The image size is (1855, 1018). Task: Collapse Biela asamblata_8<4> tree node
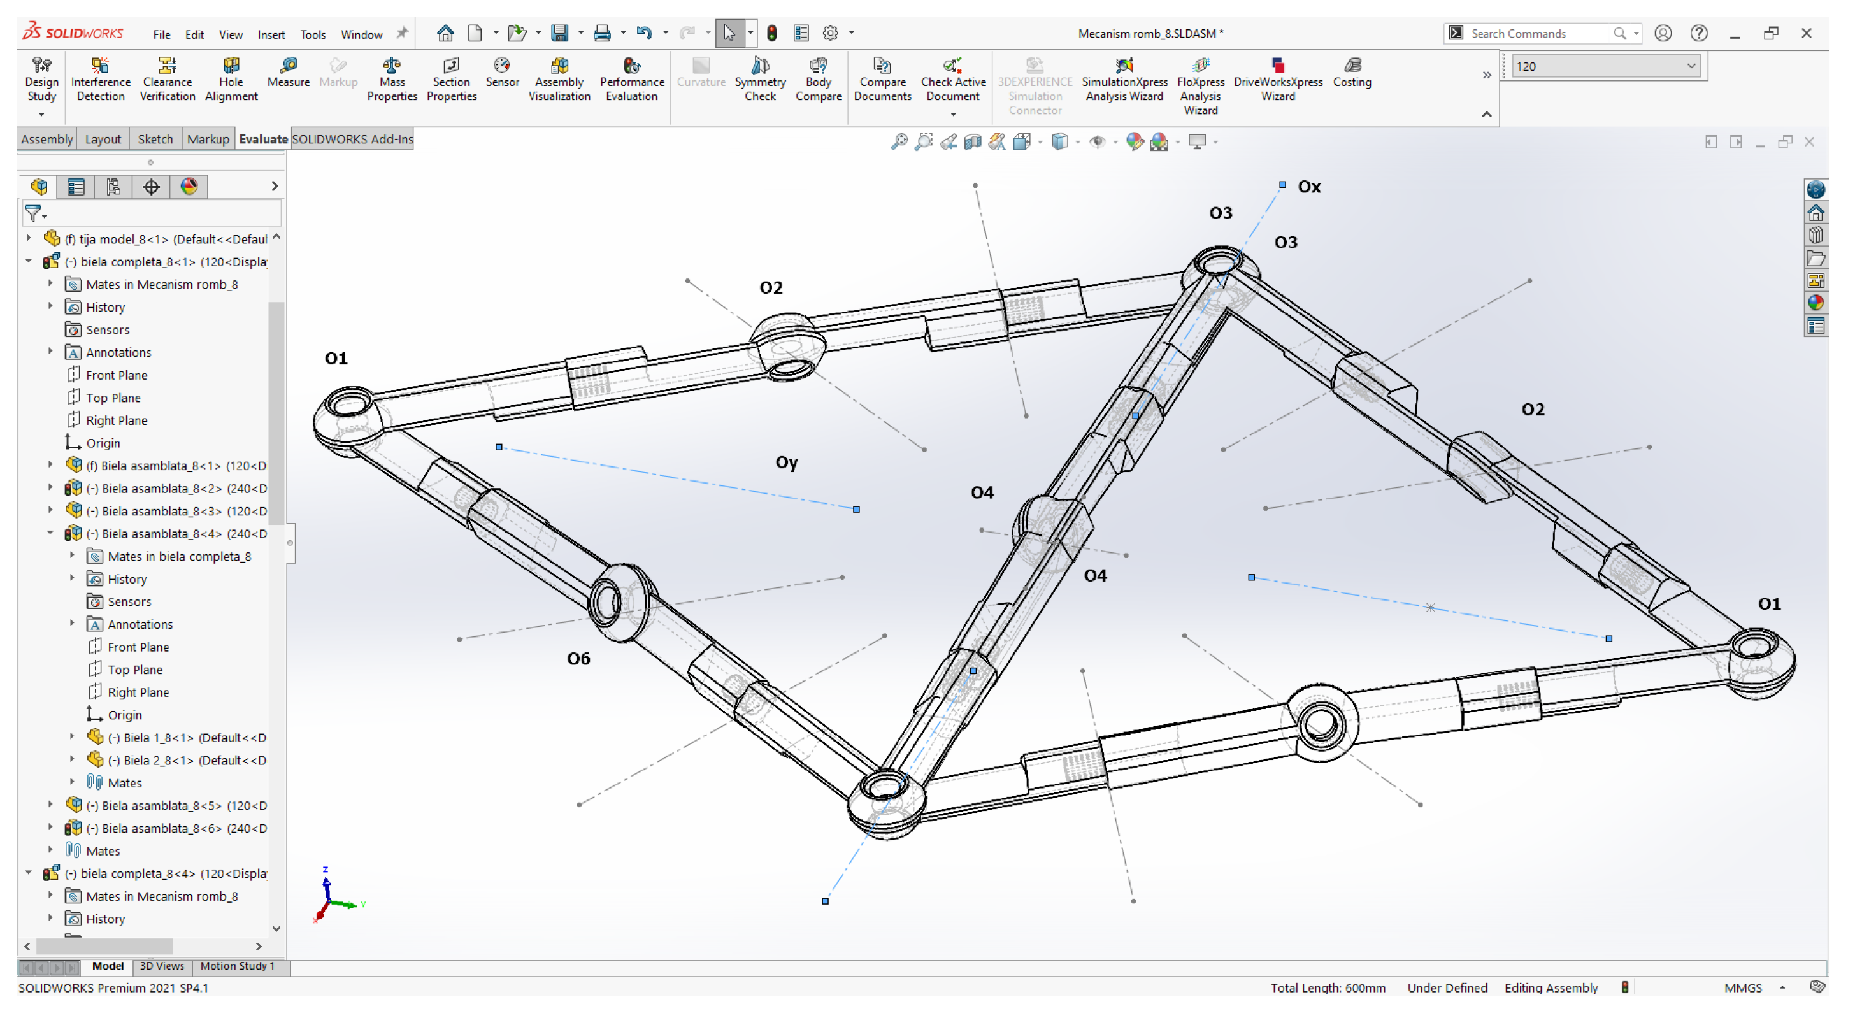coord(50,533)
